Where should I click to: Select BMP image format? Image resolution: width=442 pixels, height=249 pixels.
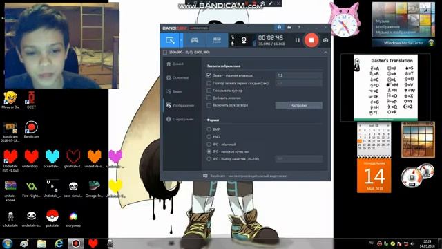pos(209,129)
